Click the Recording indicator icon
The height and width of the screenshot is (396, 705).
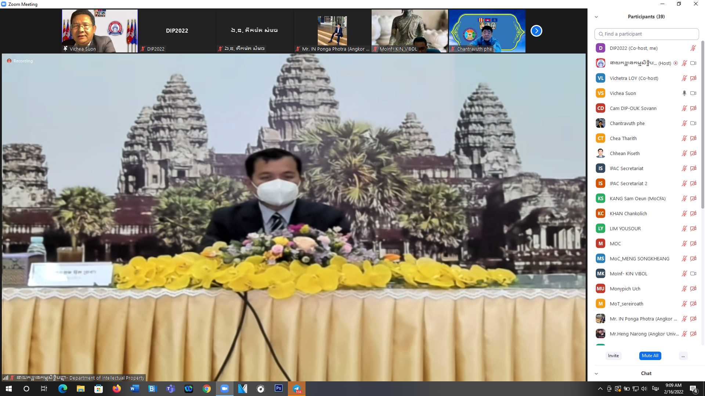(x=9, y=61)
